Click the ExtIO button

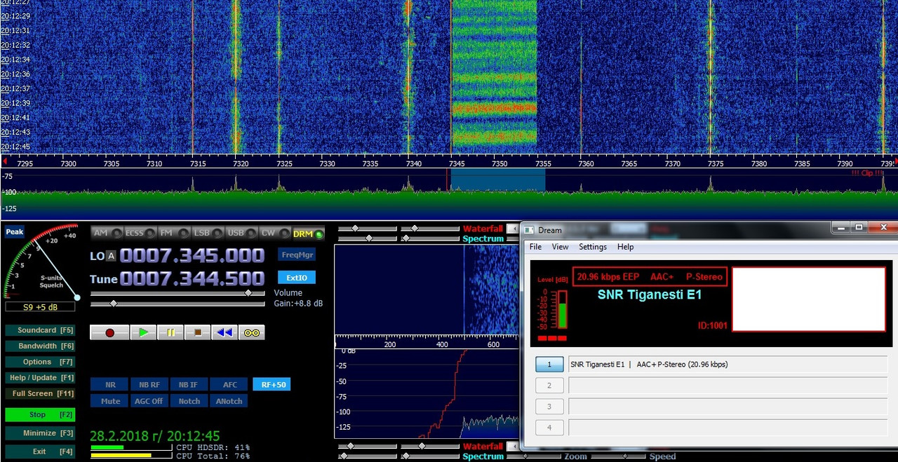click(297, 277)
